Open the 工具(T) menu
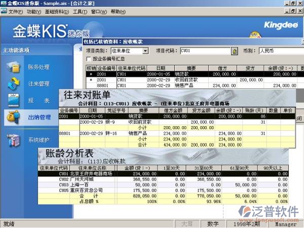 click(x=80, y=11)
